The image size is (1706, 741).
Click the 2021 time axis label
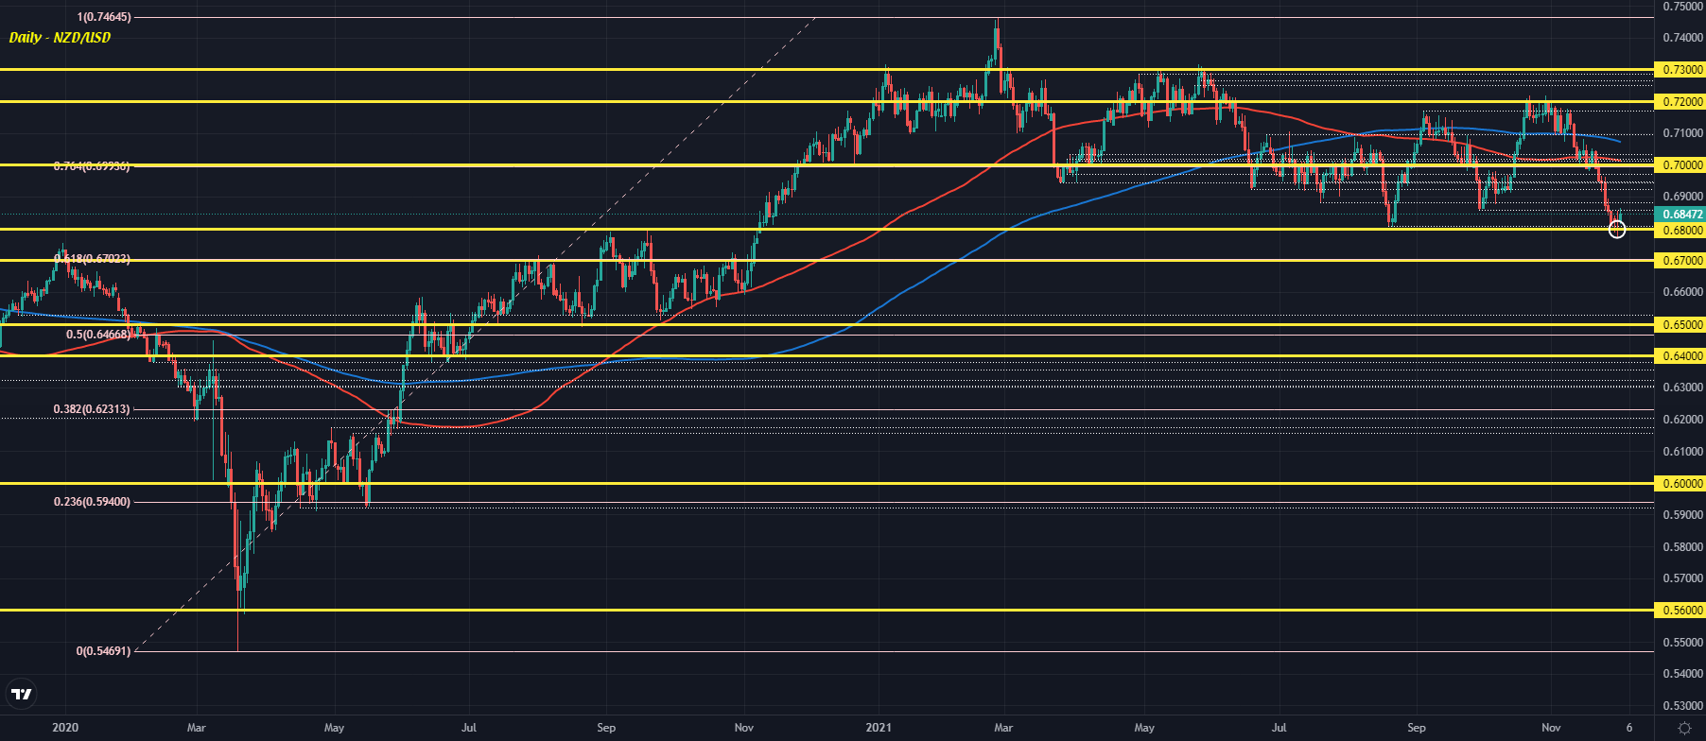pyautogui.click(x=879, y=728)
